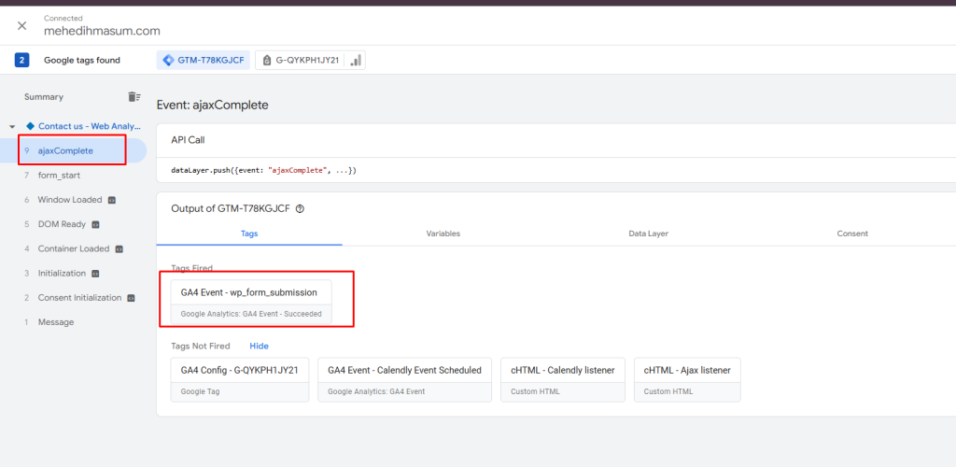Screen dimensions: 956x467
Task: Open the cHTML - Ajax listener tag card
Action: click(x=687, y=380)
